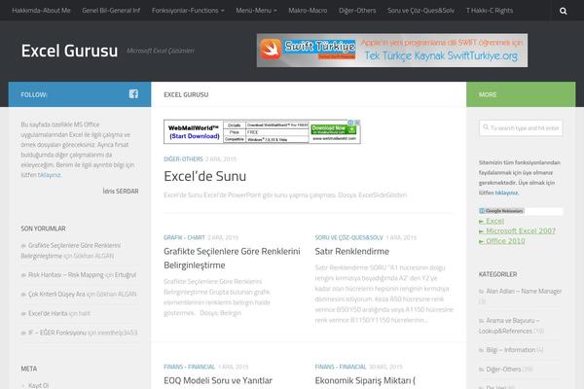
Task: Click the Swift Türkiye banner ad
Action: pos(392,51)
